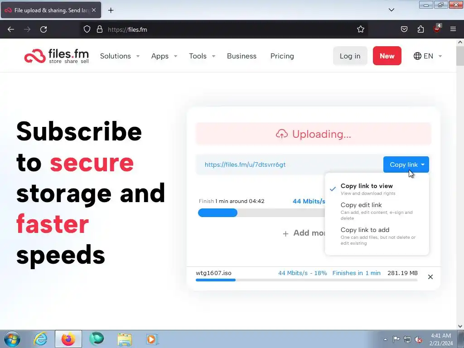Screen dimensions: 464x348
Task: Click the globe language icon
Action: pyautogui.click(x=417, y=56)
